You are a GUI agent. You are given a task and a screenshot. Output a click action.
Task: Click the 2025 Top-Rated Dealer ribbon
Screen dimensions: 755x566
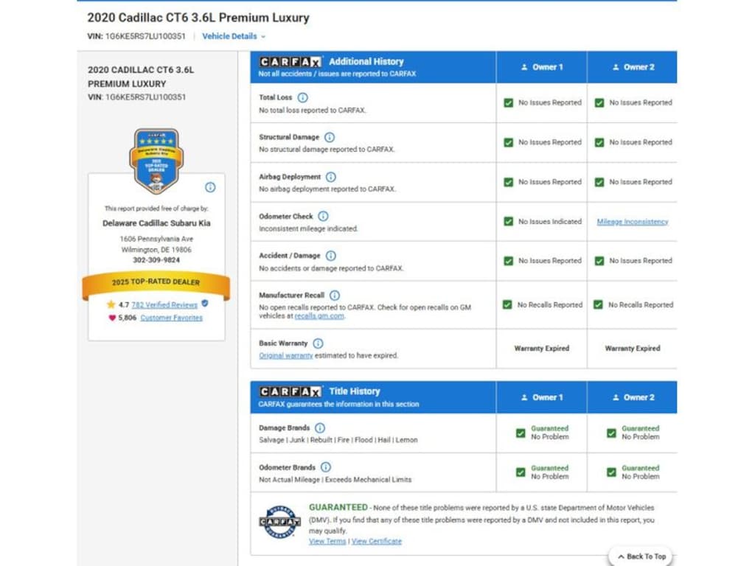156,284
